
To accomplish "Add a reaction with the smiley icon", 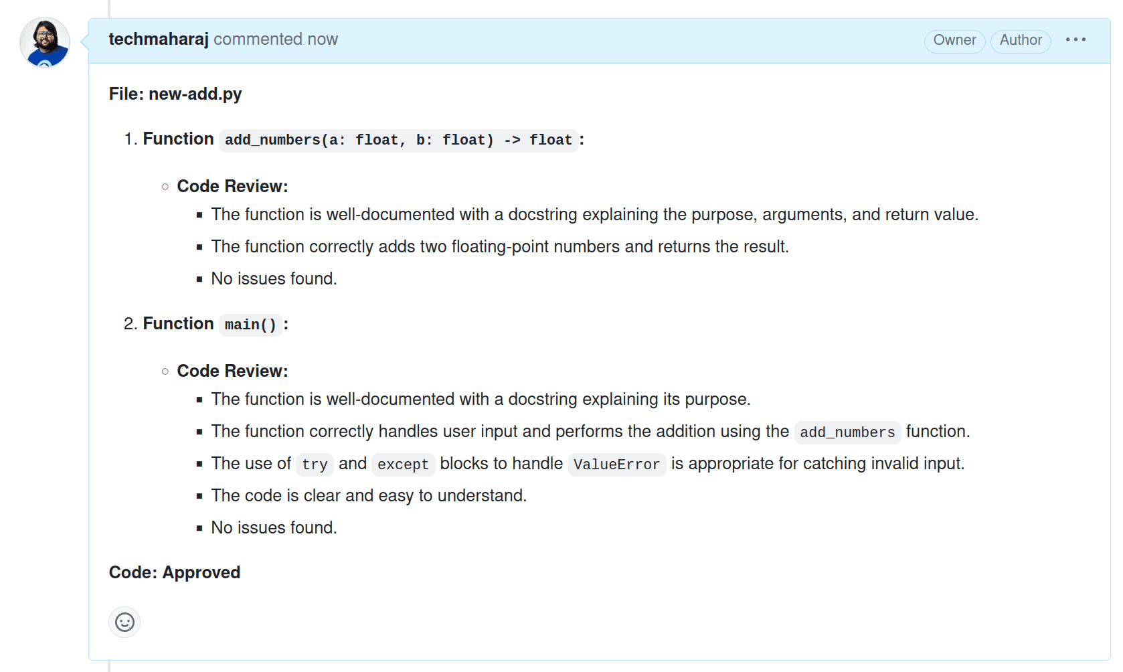I will (x=124, y=622).
